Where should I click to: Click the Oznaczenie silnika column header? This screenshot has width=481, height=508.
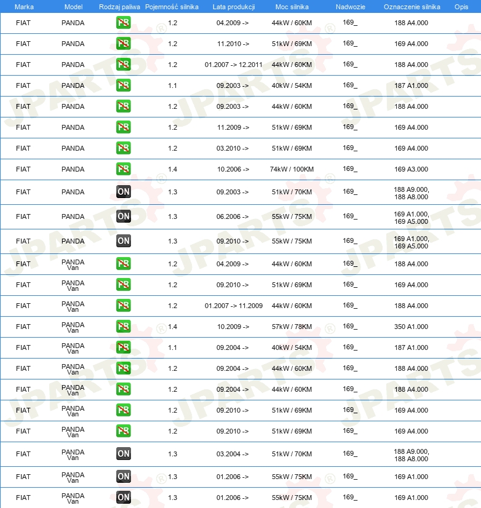pos(412,7)
